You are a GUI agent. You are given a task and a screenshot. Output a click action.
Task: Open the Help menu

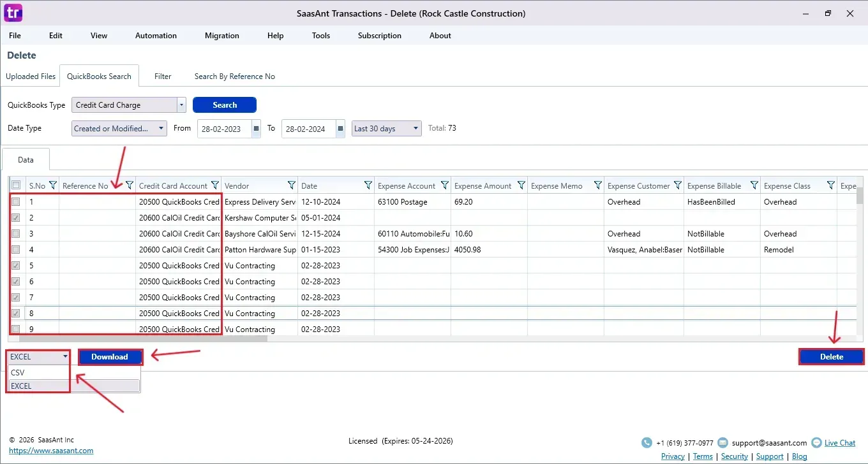click(x=276, y=36)
